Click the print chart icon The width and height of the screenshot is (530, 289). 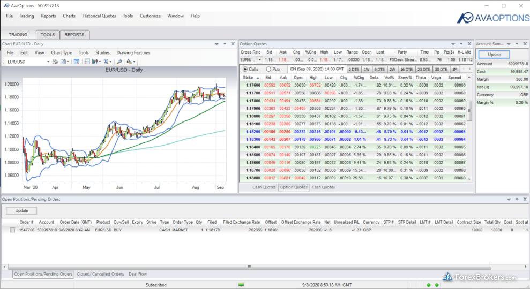pyautogui.click(x=55, y=62)
